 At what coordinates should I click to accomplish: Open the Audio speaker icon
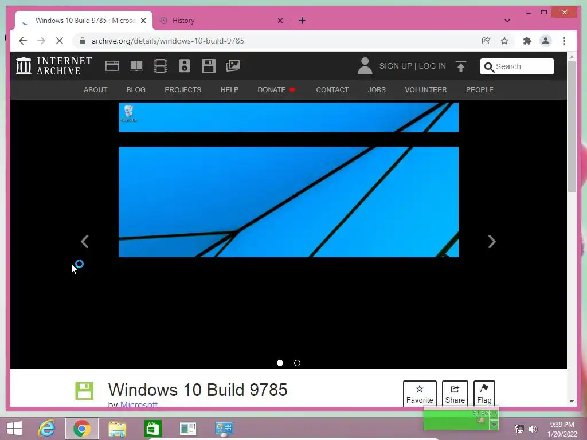[184, 66]
